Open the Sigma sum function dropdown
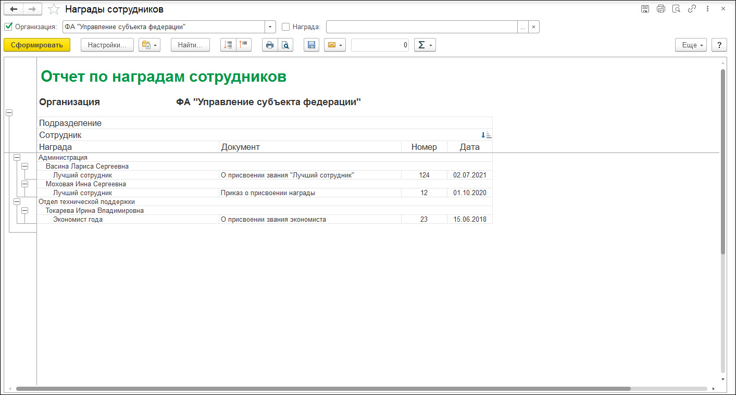736x395 pixels. point(425,45)
